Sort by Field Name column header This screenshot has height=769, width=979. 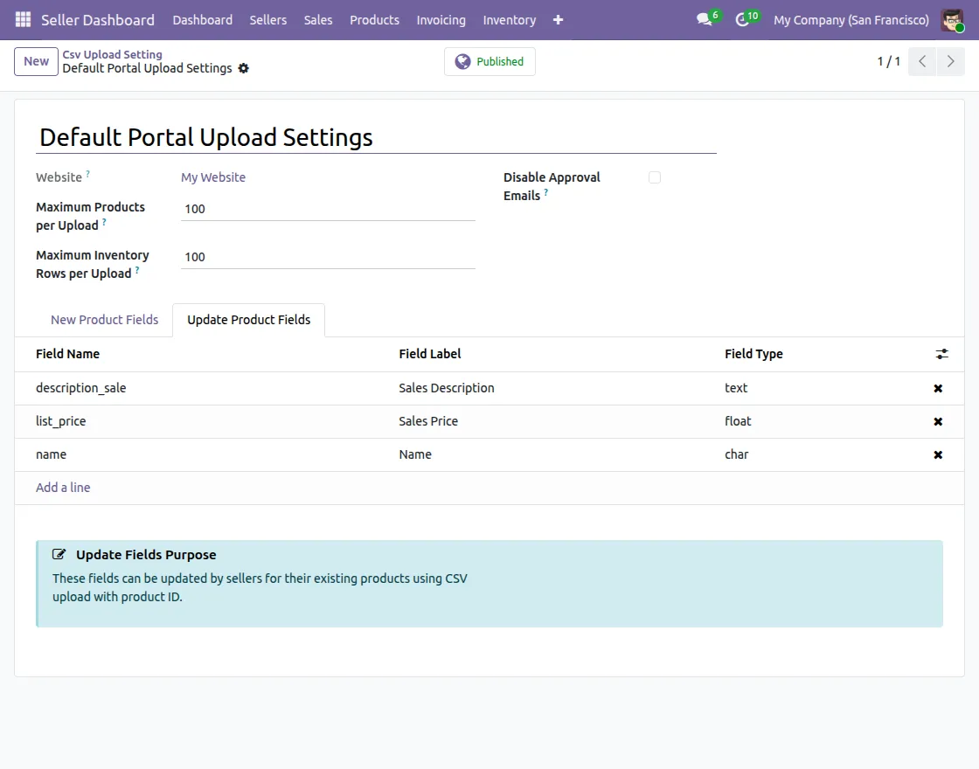click(67, 354)
